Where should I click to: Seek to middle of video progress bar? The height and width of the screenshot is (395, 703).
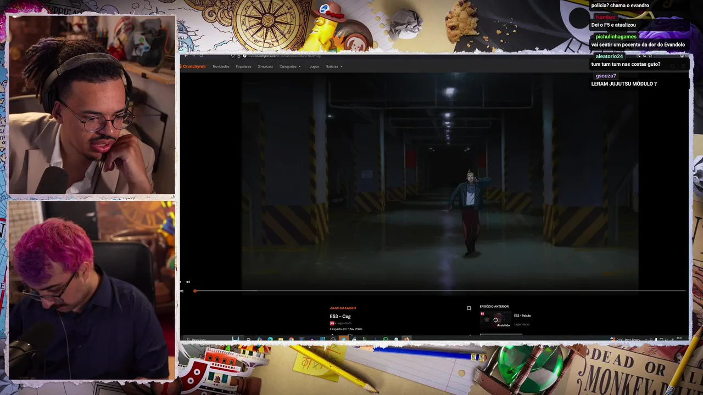439,291
